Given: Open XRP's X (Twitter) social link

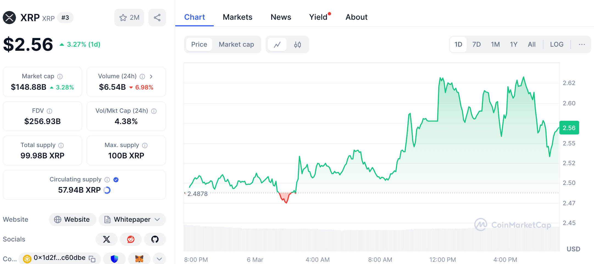Looking at the screenshot, I should 107,239.
